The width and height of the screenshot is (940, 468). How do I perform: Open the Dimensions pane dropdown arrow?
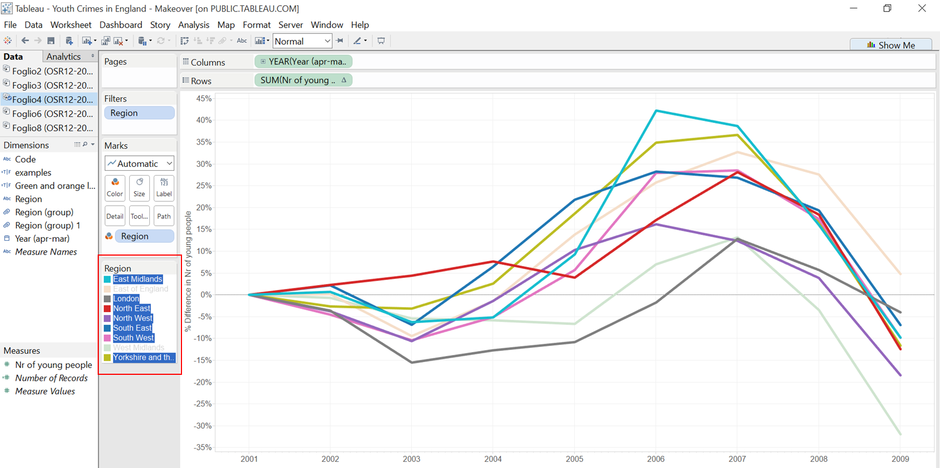pos(93,145)
